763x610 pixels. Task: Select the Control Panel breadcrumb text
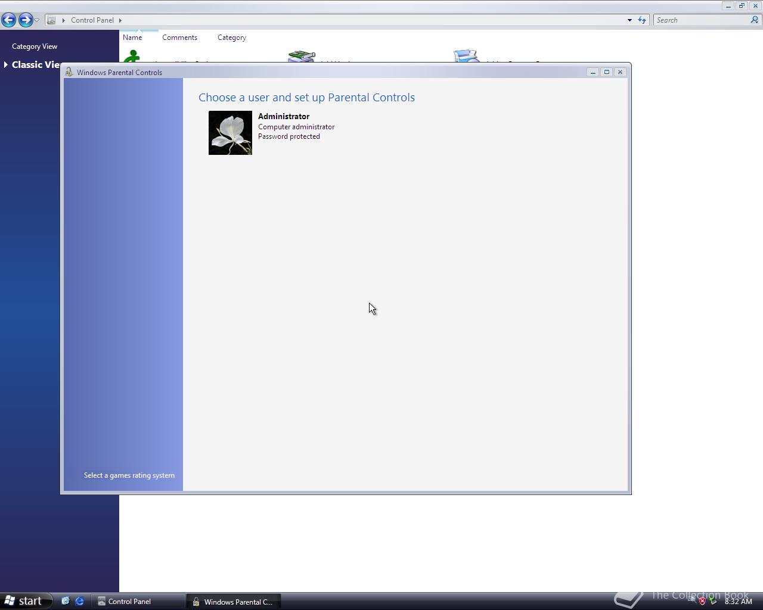coord(92,20)
